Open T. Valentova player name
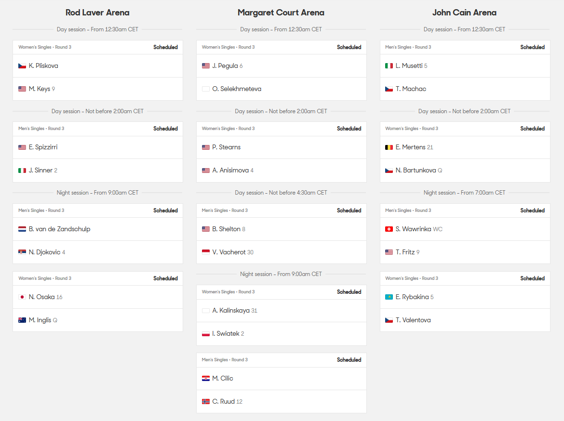This screenshot has width=564, height=421. [x=413, y=320]
